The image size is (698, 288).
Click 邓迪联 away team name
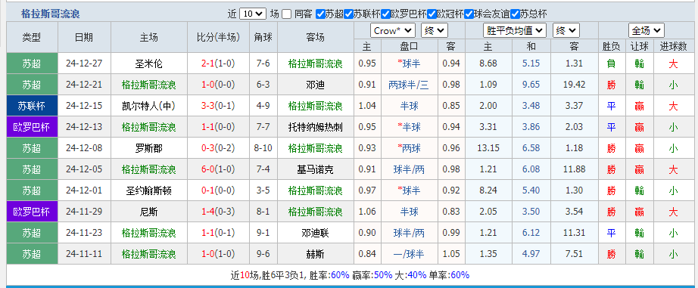[x=315, y=233]
